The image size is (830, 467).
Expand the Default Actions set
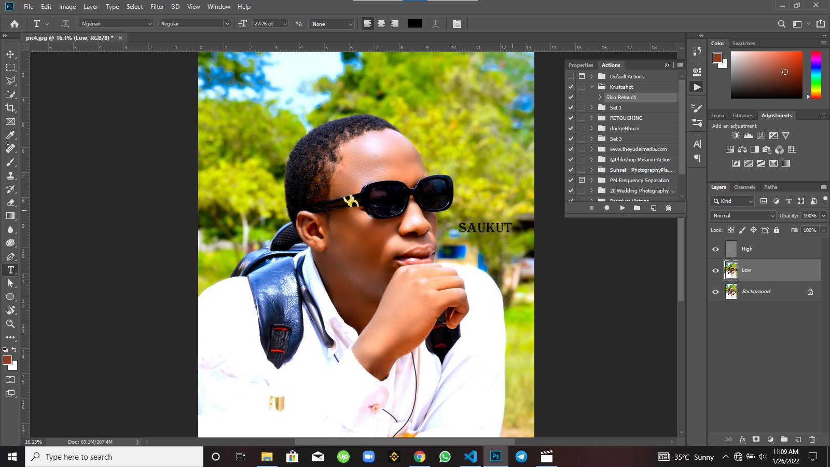pyautogui.click(x=591, y=76)
